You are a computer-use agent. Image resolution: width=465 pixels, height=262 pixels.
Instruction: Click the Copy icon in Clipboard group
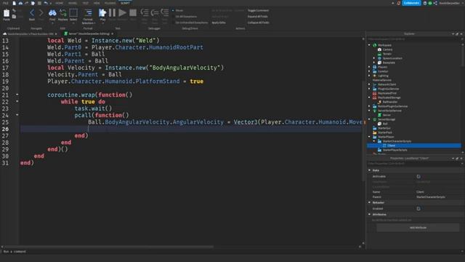click(14, 16)
